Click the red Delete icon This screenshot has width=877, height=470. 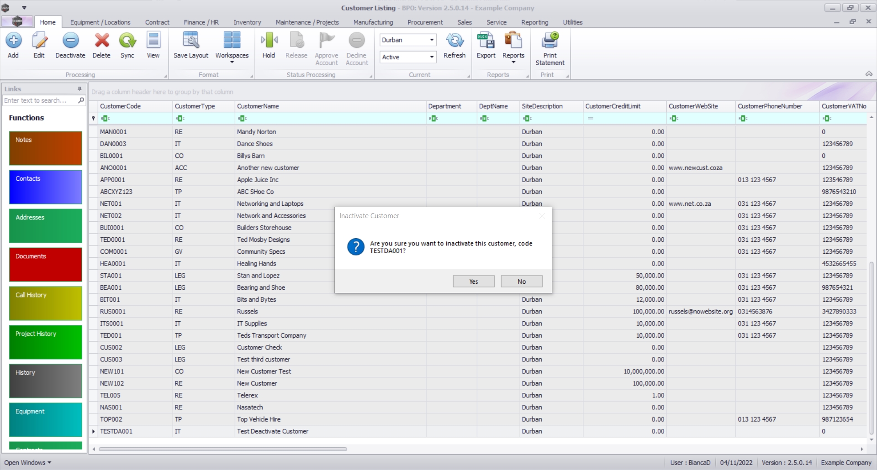(101, 41)
